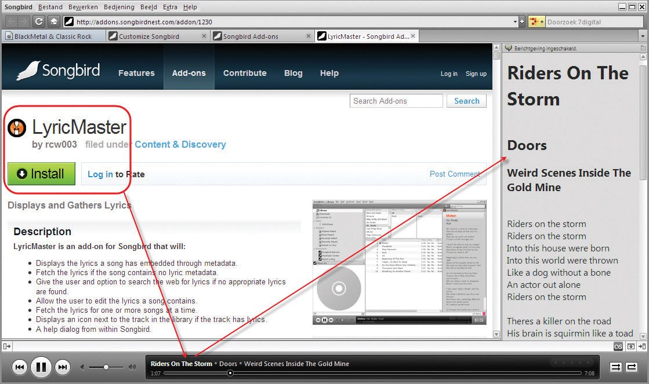Open the Features page in site navigation

(x=136, y=73)
